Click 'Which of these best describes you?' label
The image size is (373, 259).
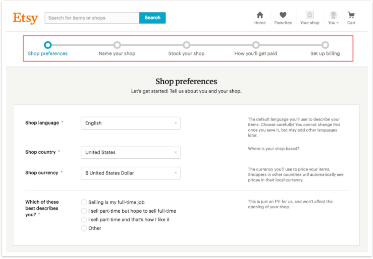pyautogui.click(x=42, y=208)
